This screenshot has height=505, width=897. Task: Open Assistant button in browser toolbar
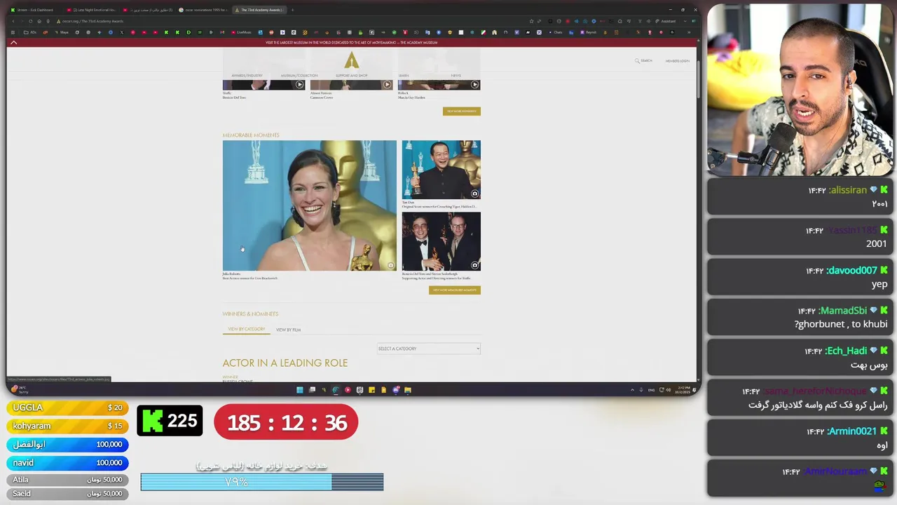point(666,21)
